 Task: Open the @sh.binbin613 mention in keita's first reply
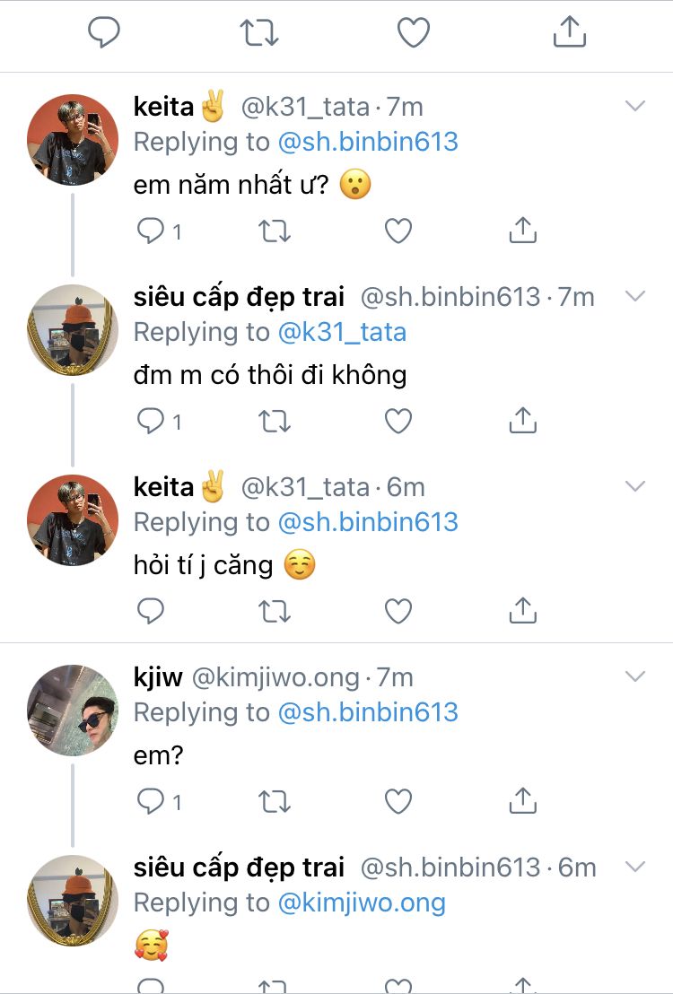coord(368,142)
